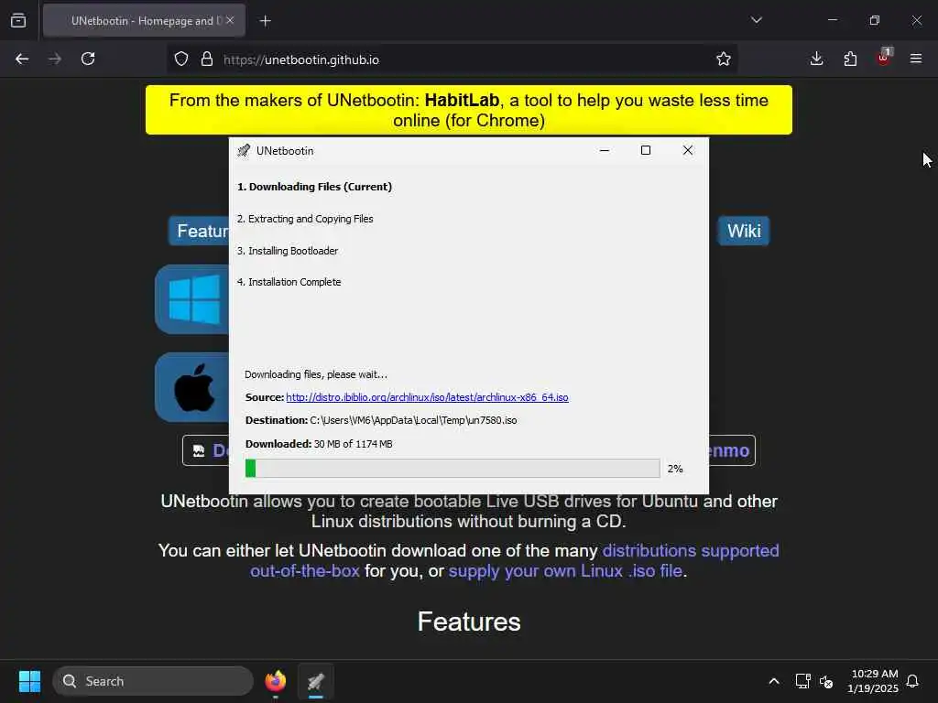Click '4. Installation Complete' step text
The image size is (938, 703).
point(289,282)
